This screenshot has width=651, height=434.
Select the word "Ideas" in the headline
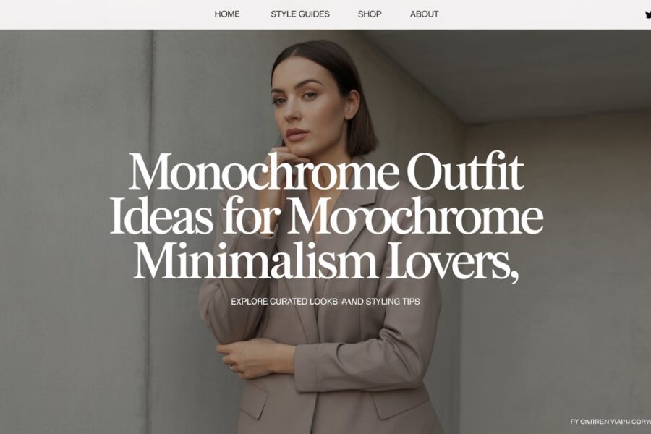pyautogui.click(x=161, y=216)
